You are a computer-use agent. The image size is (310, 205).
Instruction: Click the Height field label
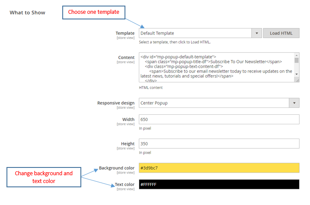pos(128,144)
